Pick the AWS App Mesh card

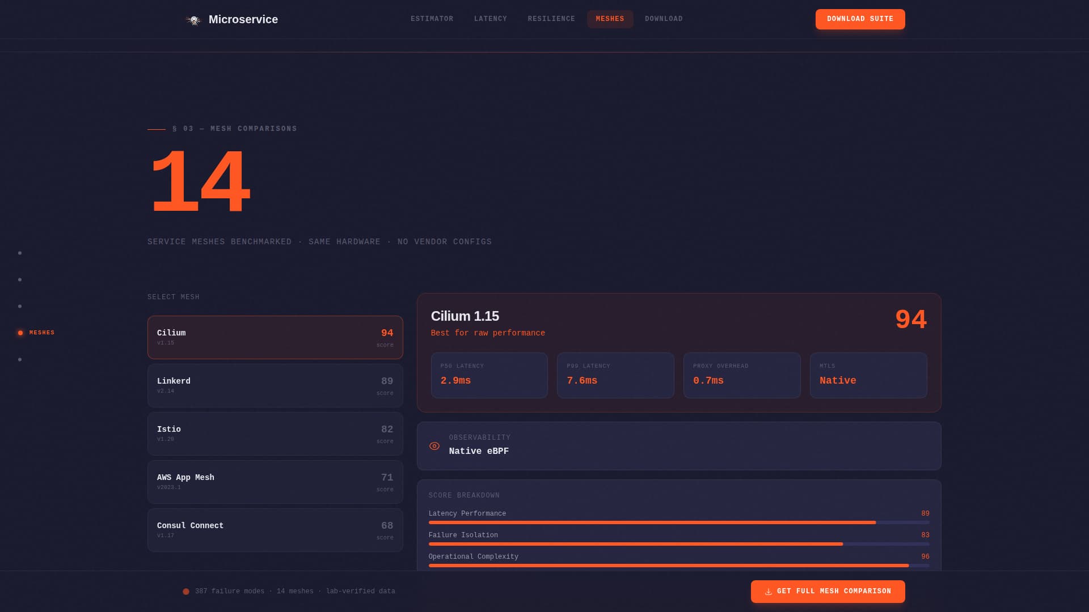click(275, 482)
